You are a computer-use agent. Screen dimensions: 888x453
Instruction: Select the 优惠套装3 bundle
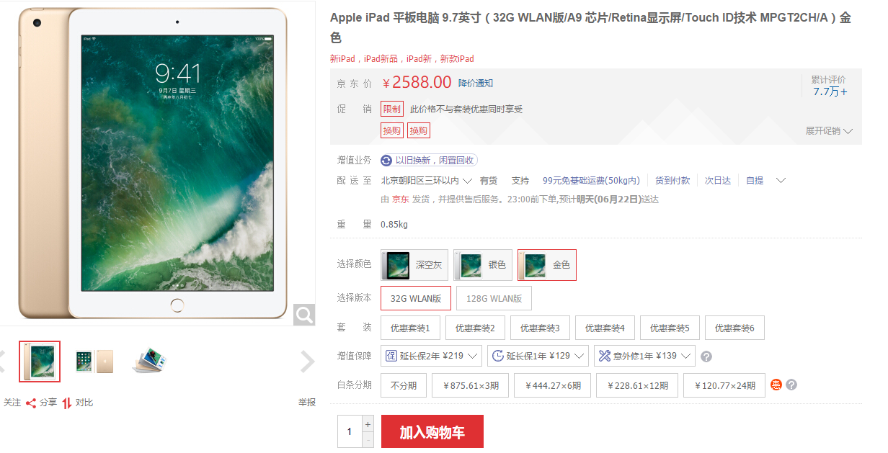coord(540,328)
